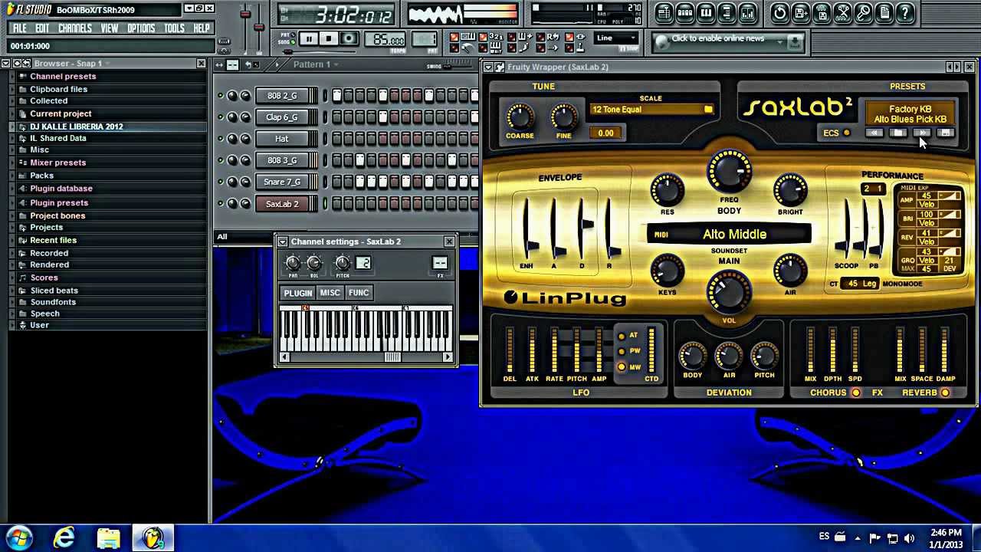Mute the 808 2_G channel

(221, 96)
